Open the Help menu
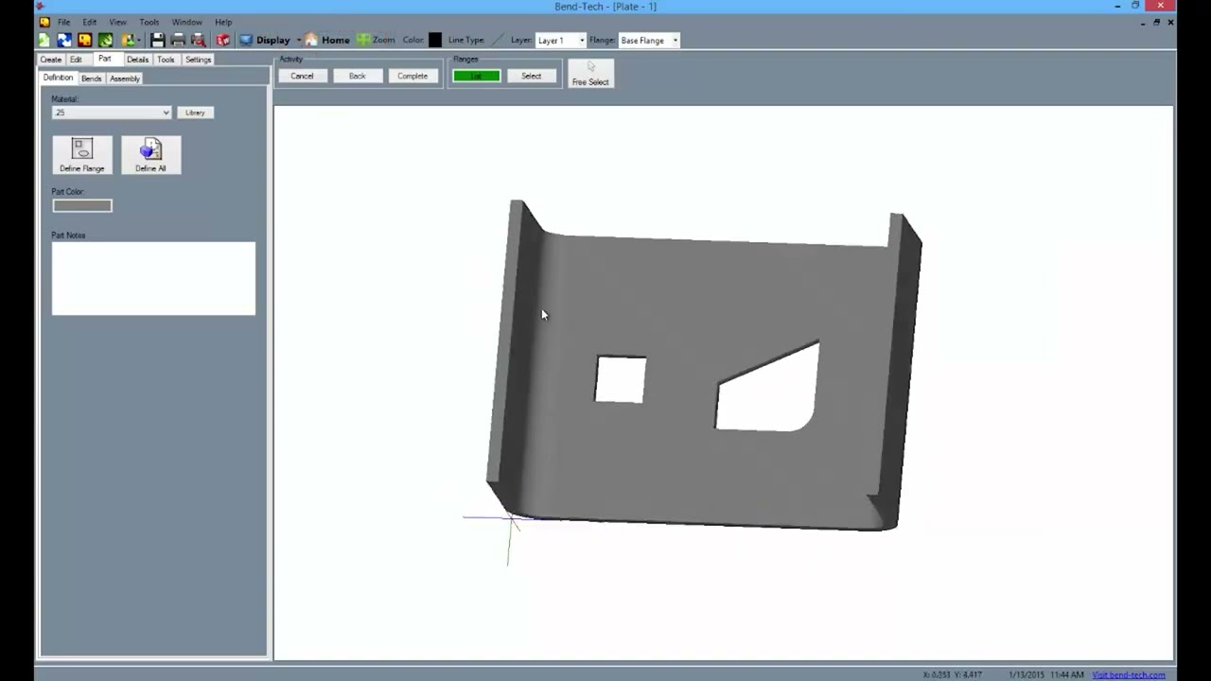The image size is (1211, 681). (223, 22)
